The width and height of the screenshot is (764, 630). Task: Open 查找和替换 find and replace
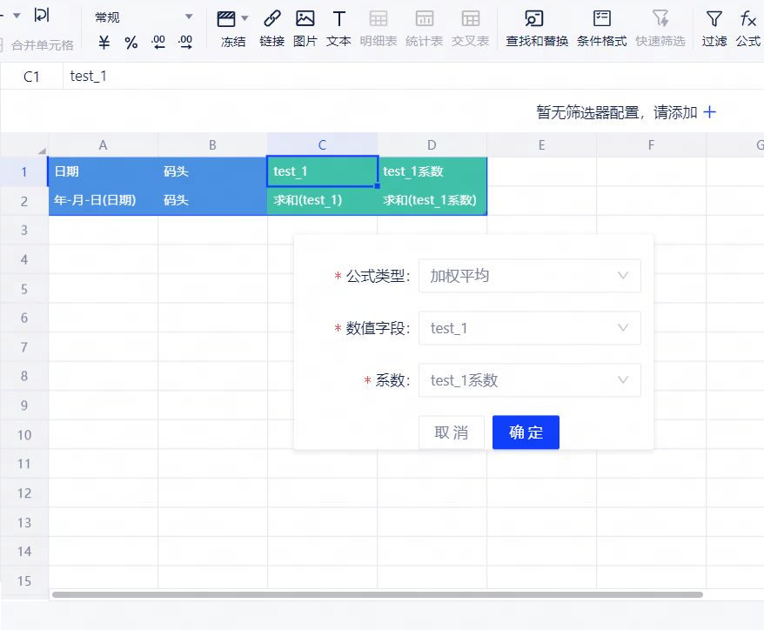[x=536, y=19]
